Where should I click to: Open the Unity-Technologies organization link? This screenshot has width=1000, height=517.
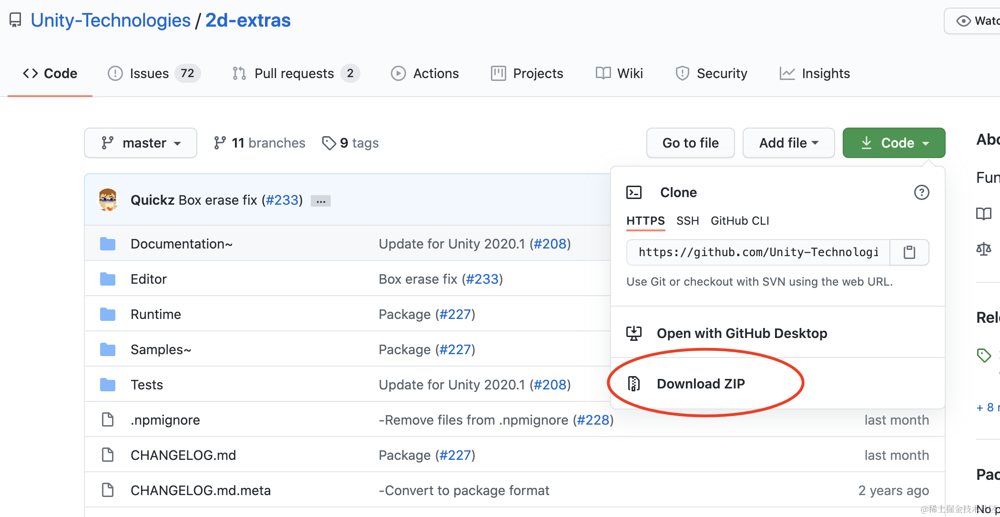(111, 20)
